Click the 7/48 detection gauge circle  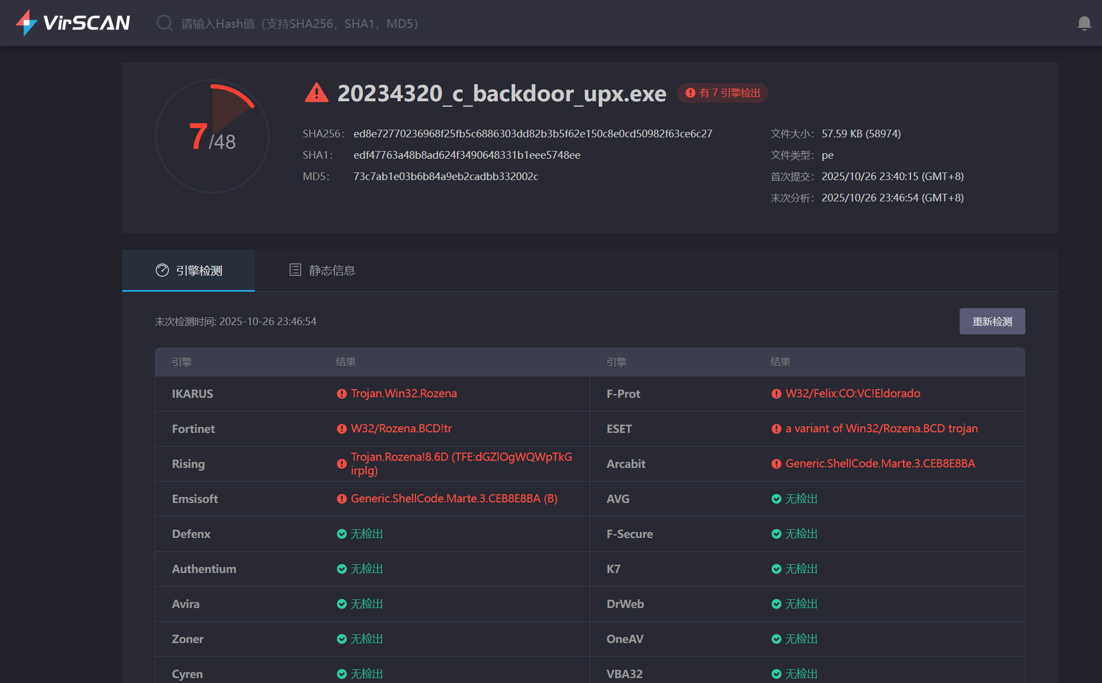(x=212, y=136)
